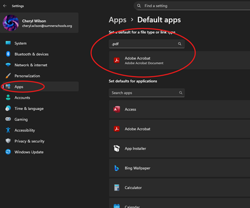The image size is (250, 208).
Task: Click the Privacy & security shield icon
Action: tap(8, 141)
